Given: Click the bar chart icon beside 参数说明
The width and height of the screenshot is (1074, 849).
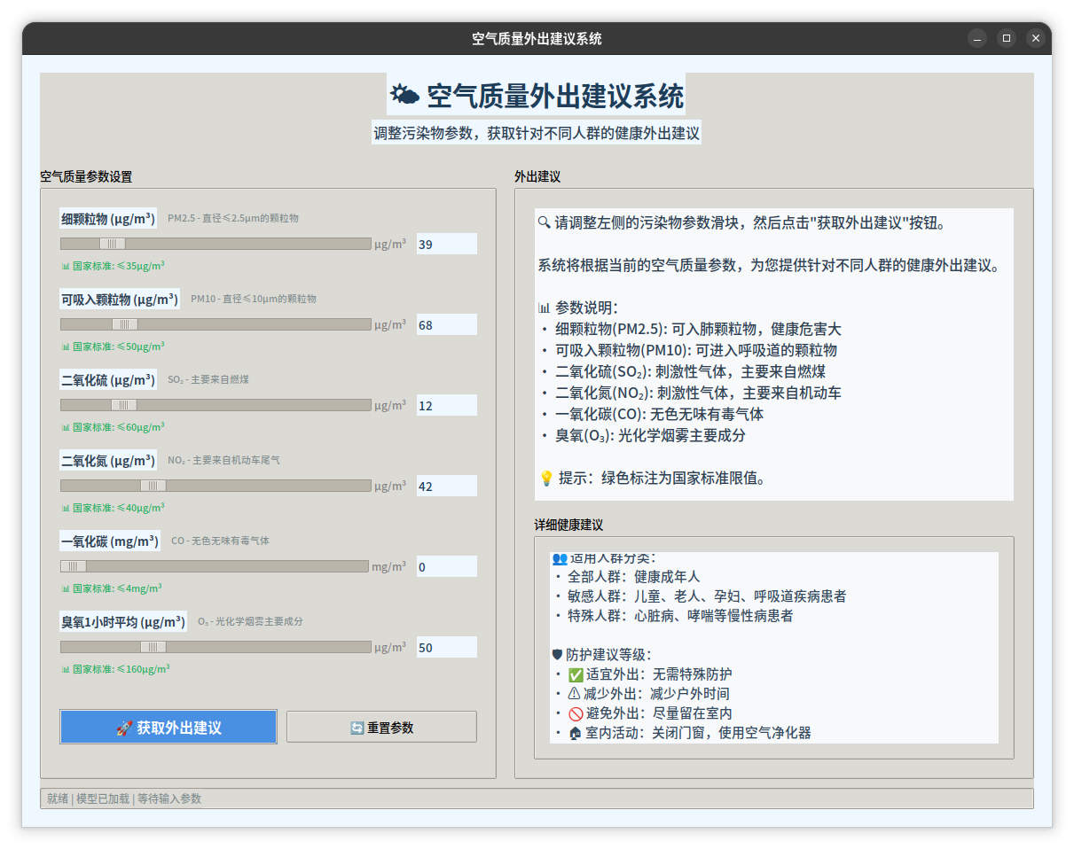Looking at the screenshot, I should (544, 308).
